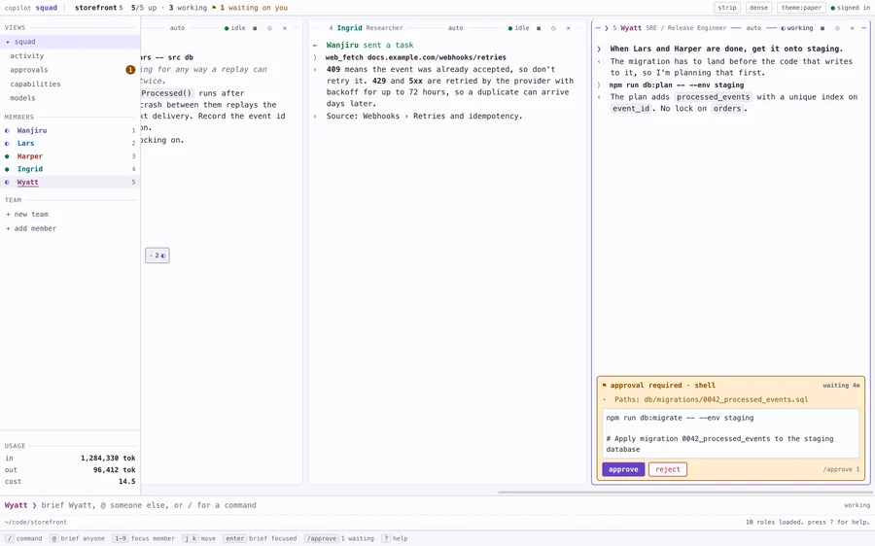
Task: Click the 'j k' move key hint
Action: (x=191, y=538)
